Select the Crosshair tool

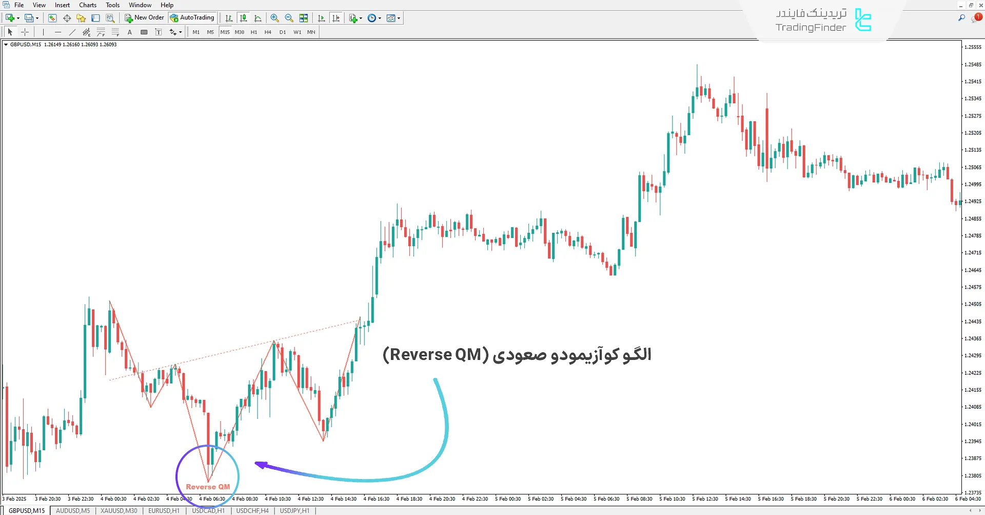coord(25,31)
